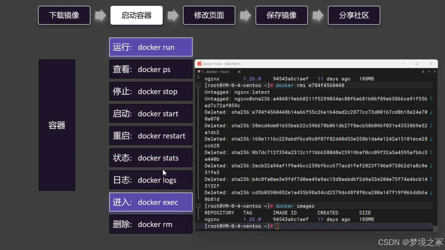Image resolution: width=445 pixels, height=250 pixels.
Task: Click the 'docker exec' command button
Action: coord(151,202)
